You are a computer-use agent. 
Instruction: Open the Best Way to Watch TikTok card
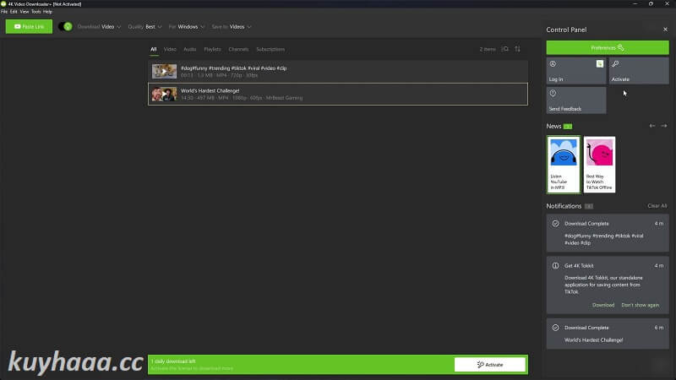click(599, 164)
